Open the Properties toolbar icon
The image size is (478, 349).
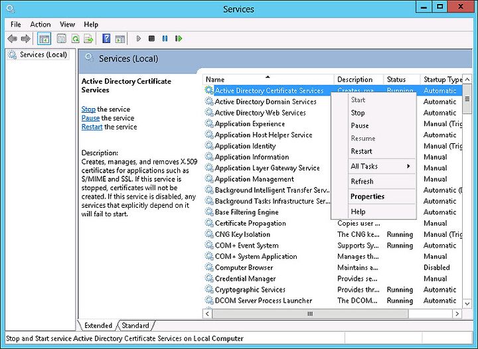62,38
